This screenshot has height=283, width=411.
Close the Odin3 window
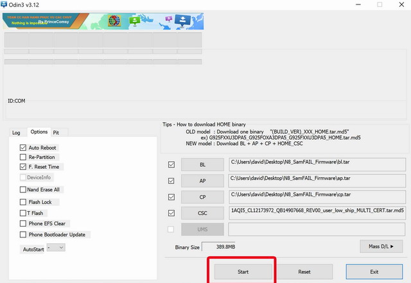pos(401,5)
